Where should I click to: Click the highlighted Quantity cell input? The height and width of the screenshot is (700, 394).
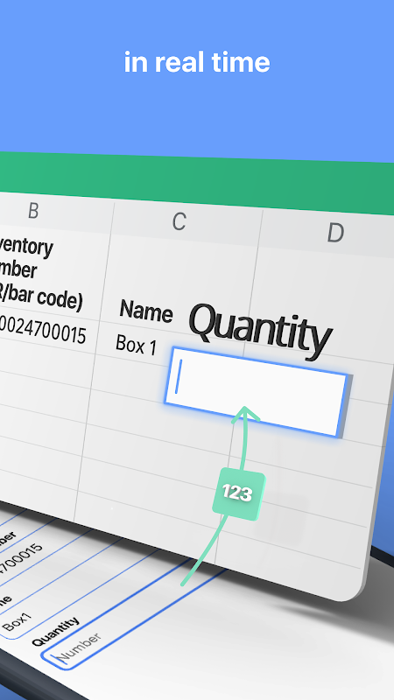click(x=257, y=391)
